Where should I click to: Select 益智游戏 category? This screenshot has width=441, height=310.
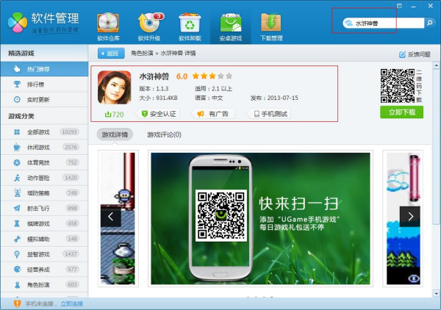pyautogui.click(x=44, y=254)
